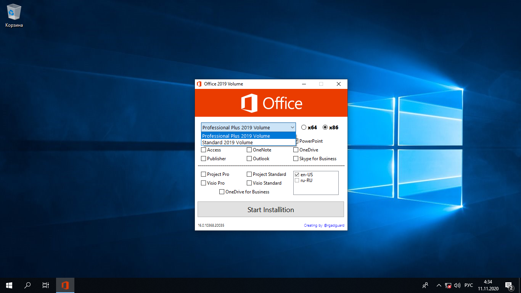
Task: Select the x64 architecture radio button
Action: (x=304, y=127)
